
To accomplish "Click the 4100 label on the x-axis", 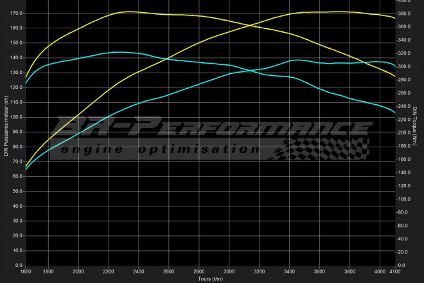I will (x=394, y=272).
